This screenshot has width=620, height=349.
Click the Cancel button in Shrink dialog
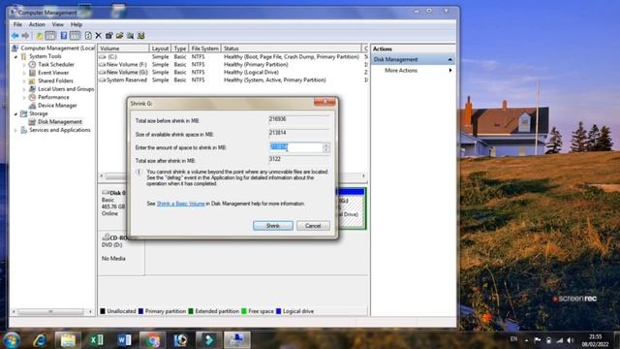[x=313, y=226]
